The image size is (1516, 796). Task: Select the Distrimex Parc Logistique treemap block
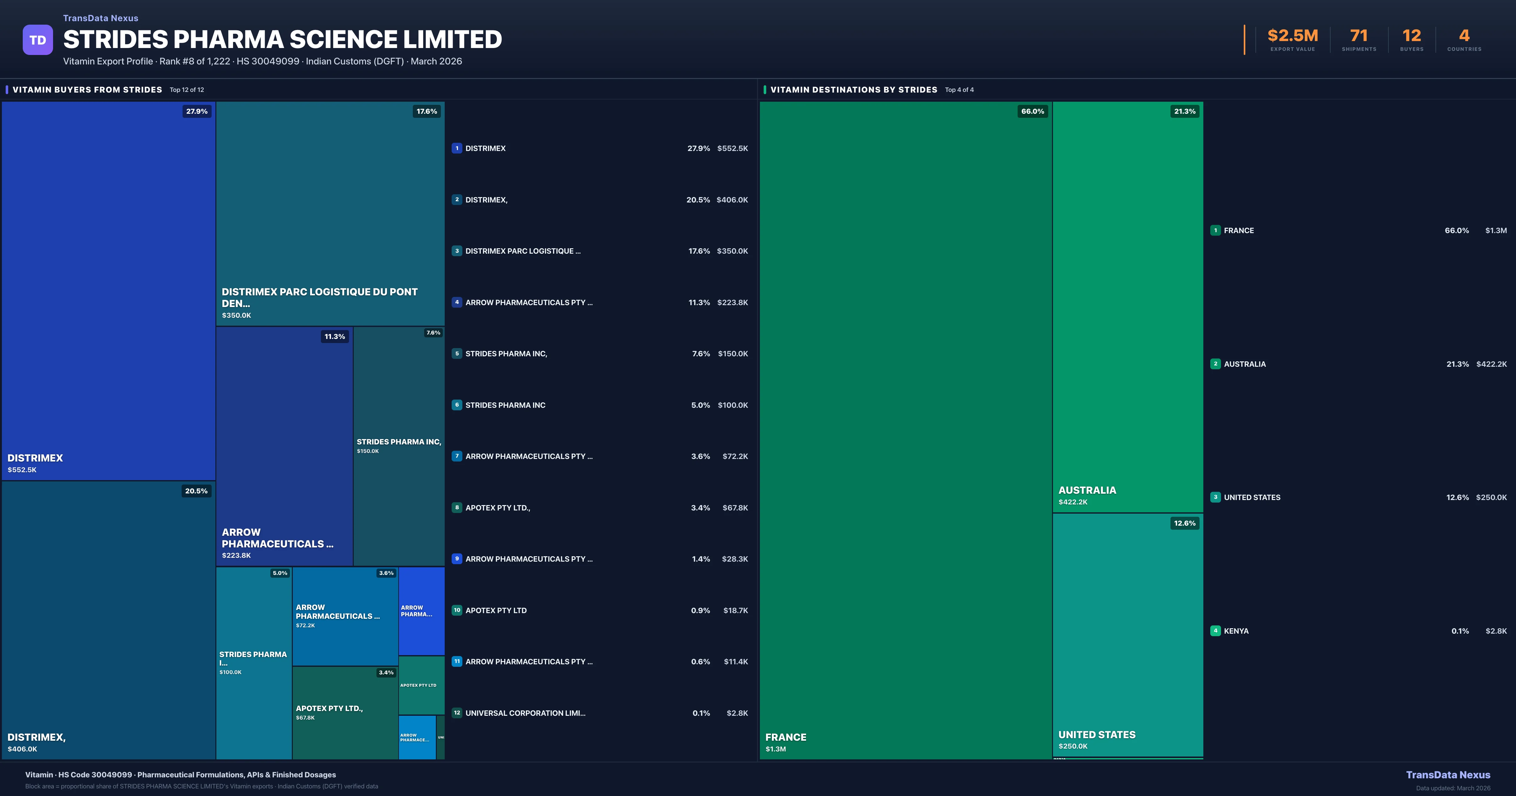click(x=330, y=213)
